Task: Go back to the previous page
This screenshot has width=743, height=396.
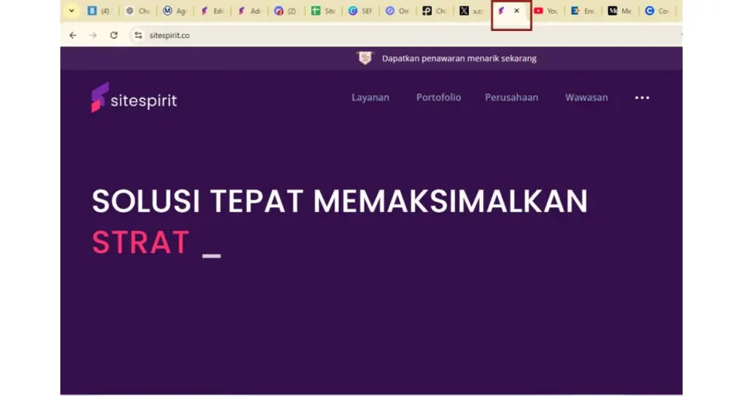Action: point(73,35)
